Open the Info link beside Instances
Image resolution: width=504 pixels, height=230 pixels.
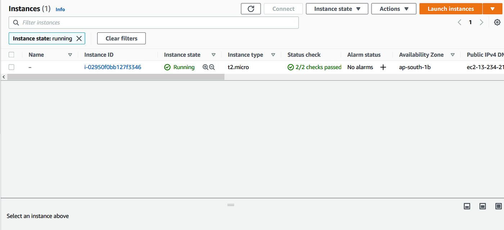click(60, 9)
